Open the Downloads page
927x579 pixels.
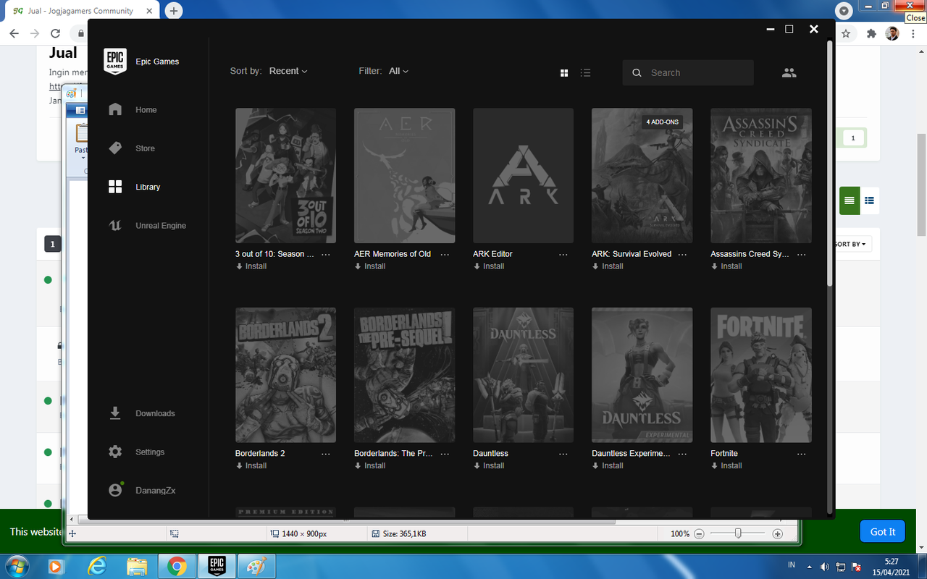pyautogui.click(x=141, y=413)
